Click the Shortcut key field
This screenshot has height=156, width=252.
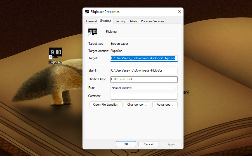144,79
